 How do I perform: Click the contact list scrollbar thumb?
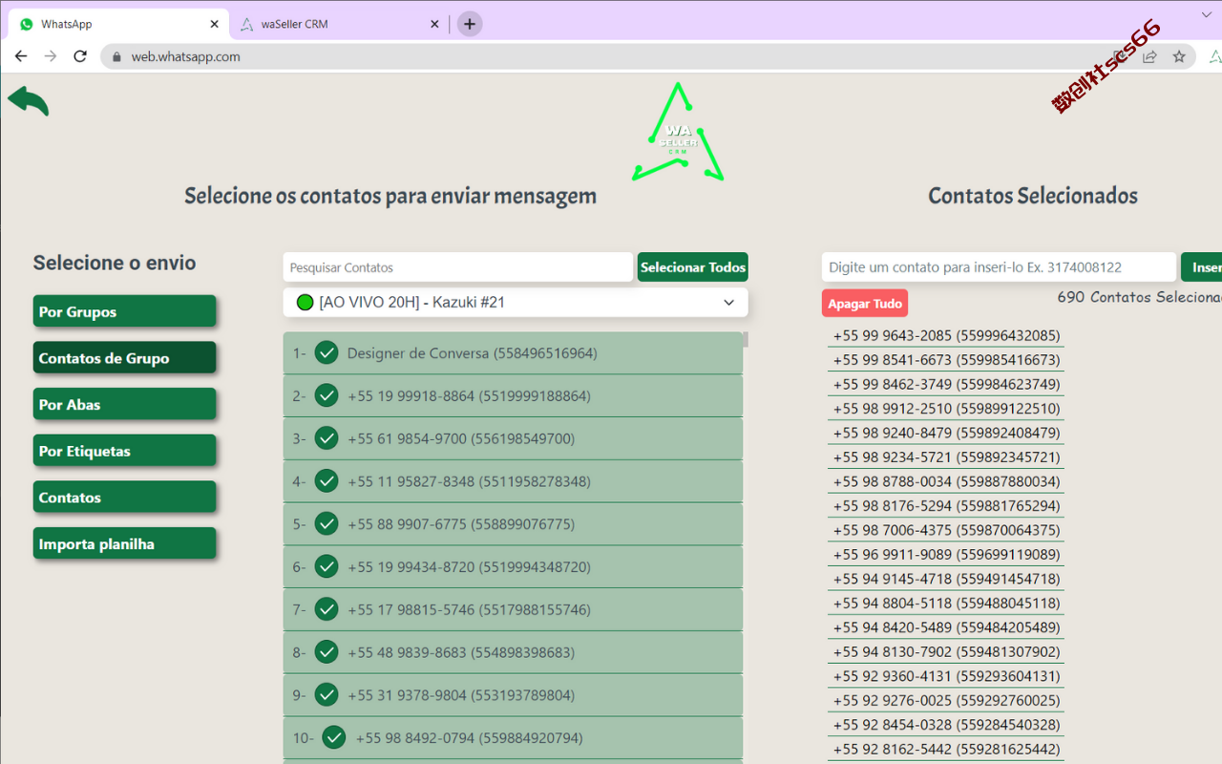coord(746,339)
